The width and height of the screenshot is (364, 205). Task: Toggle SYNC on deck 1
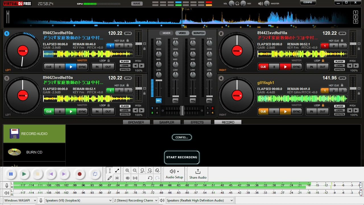(x=82, y=67)
